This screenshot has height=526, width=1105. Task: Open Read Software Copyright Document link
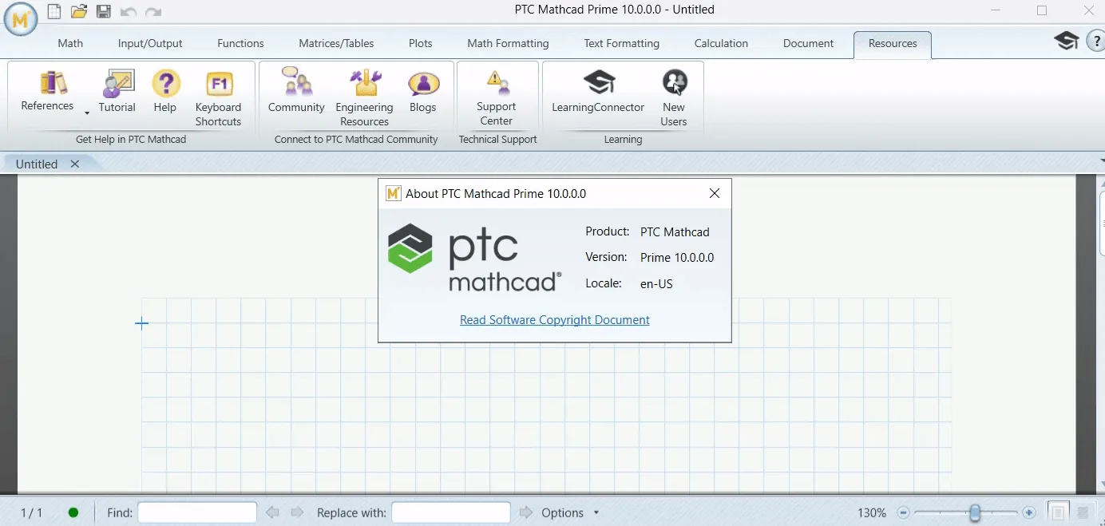[555, 320]
